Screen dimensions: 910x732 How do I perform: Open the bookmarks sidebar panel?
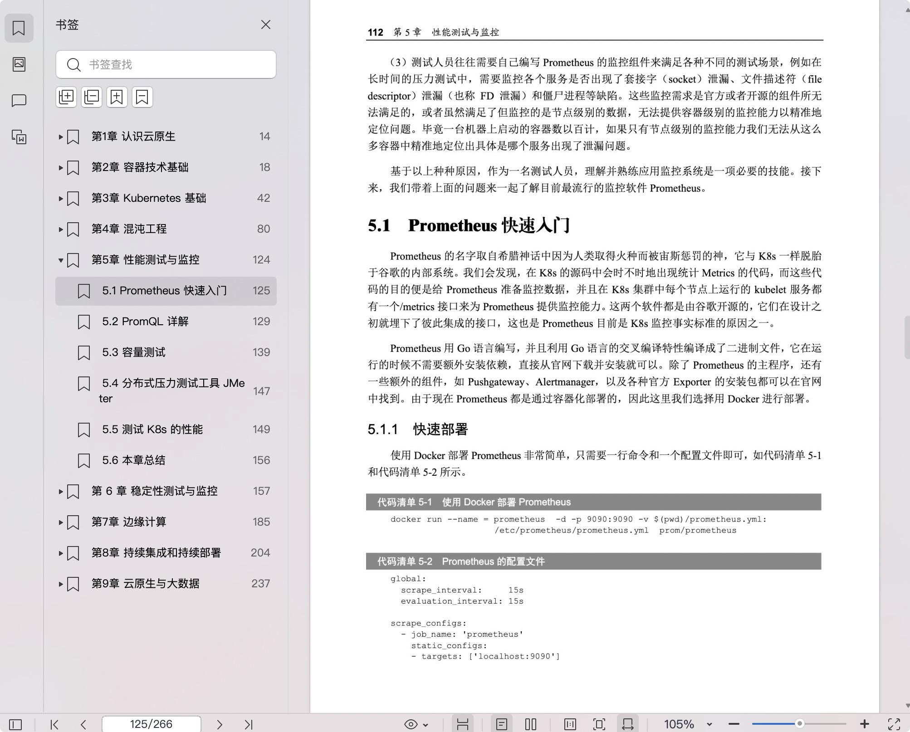click(x=19, y=28)
